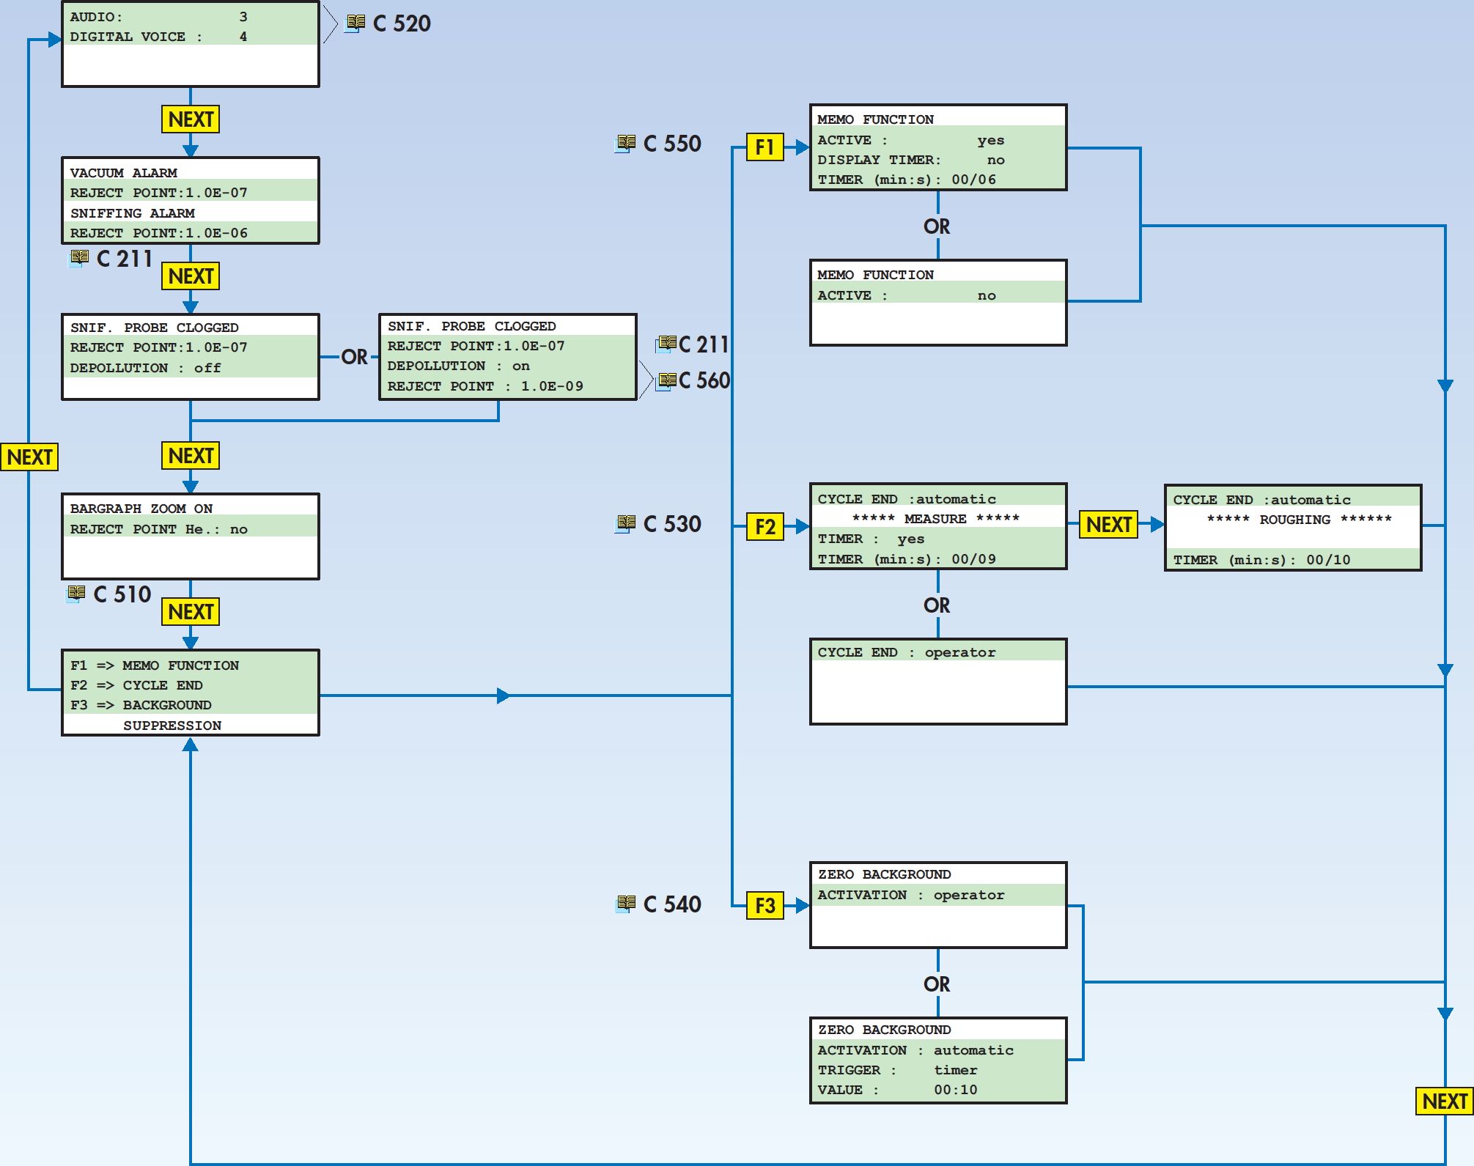The width and height of the screenshot is (1474, 1166).
Task: Click the book icon beside C 530
Action: (x=625, y=523)
